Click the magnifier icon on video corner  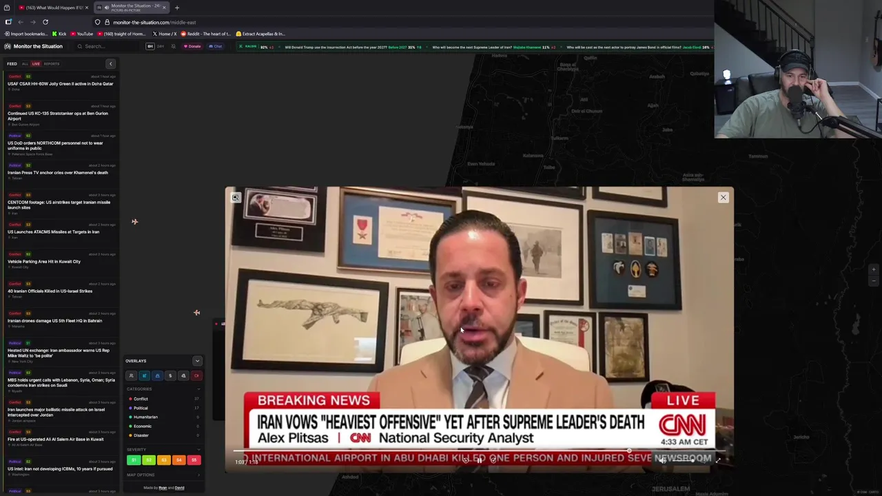pos(236,198)
